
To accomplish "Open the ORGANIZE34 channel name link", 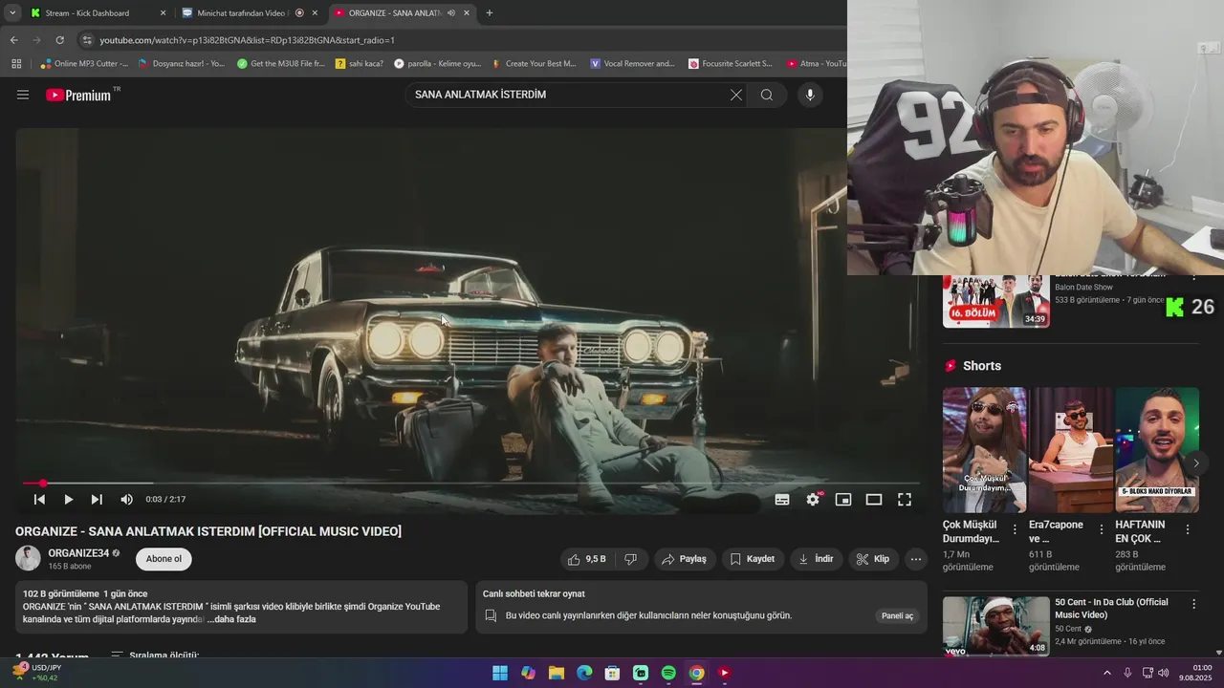I will (x=78, y=553).
